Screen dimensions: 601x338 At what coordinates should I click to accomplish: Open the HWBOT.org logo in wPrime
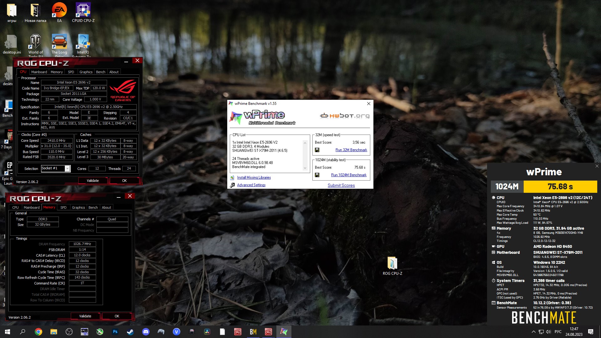[x=345, y=116]
